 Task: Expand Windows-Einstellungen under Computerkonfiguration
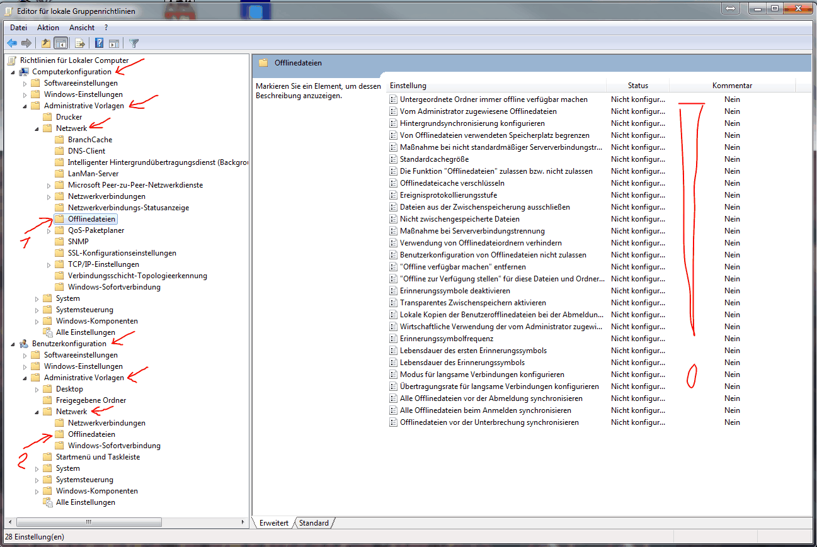click(x=25, y=94)
